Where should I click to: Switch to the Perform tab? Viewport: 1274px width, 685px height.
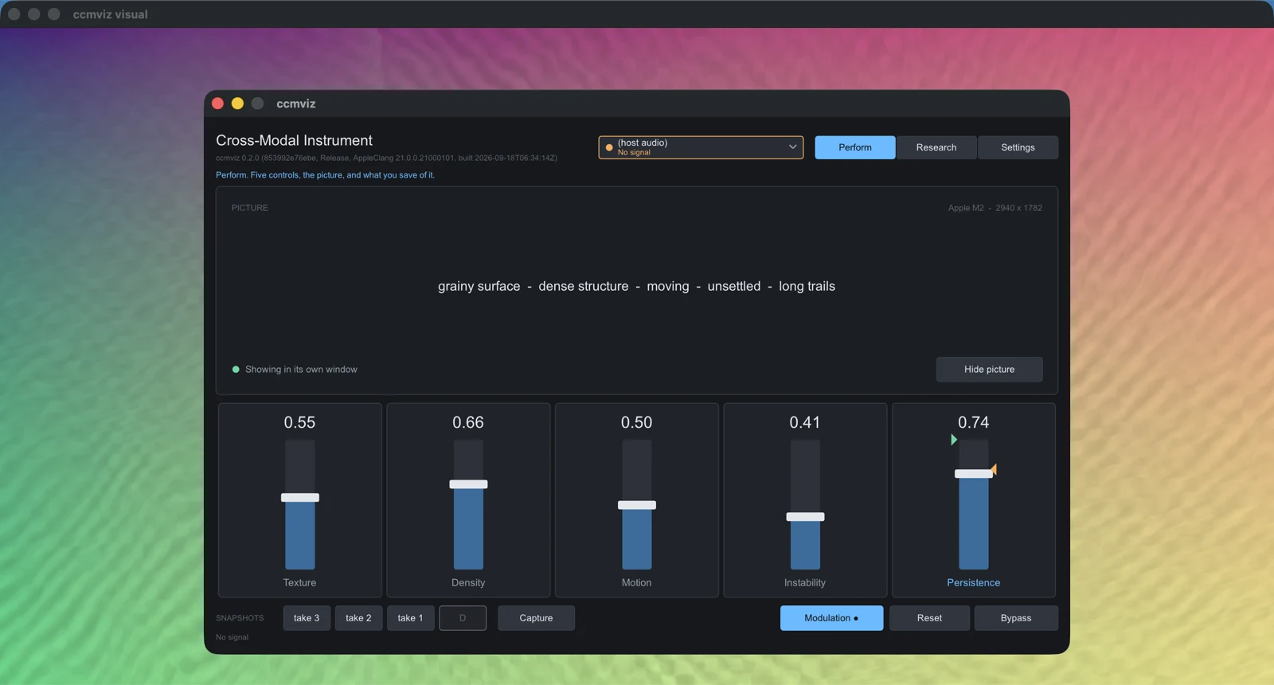tap(854, 147)
